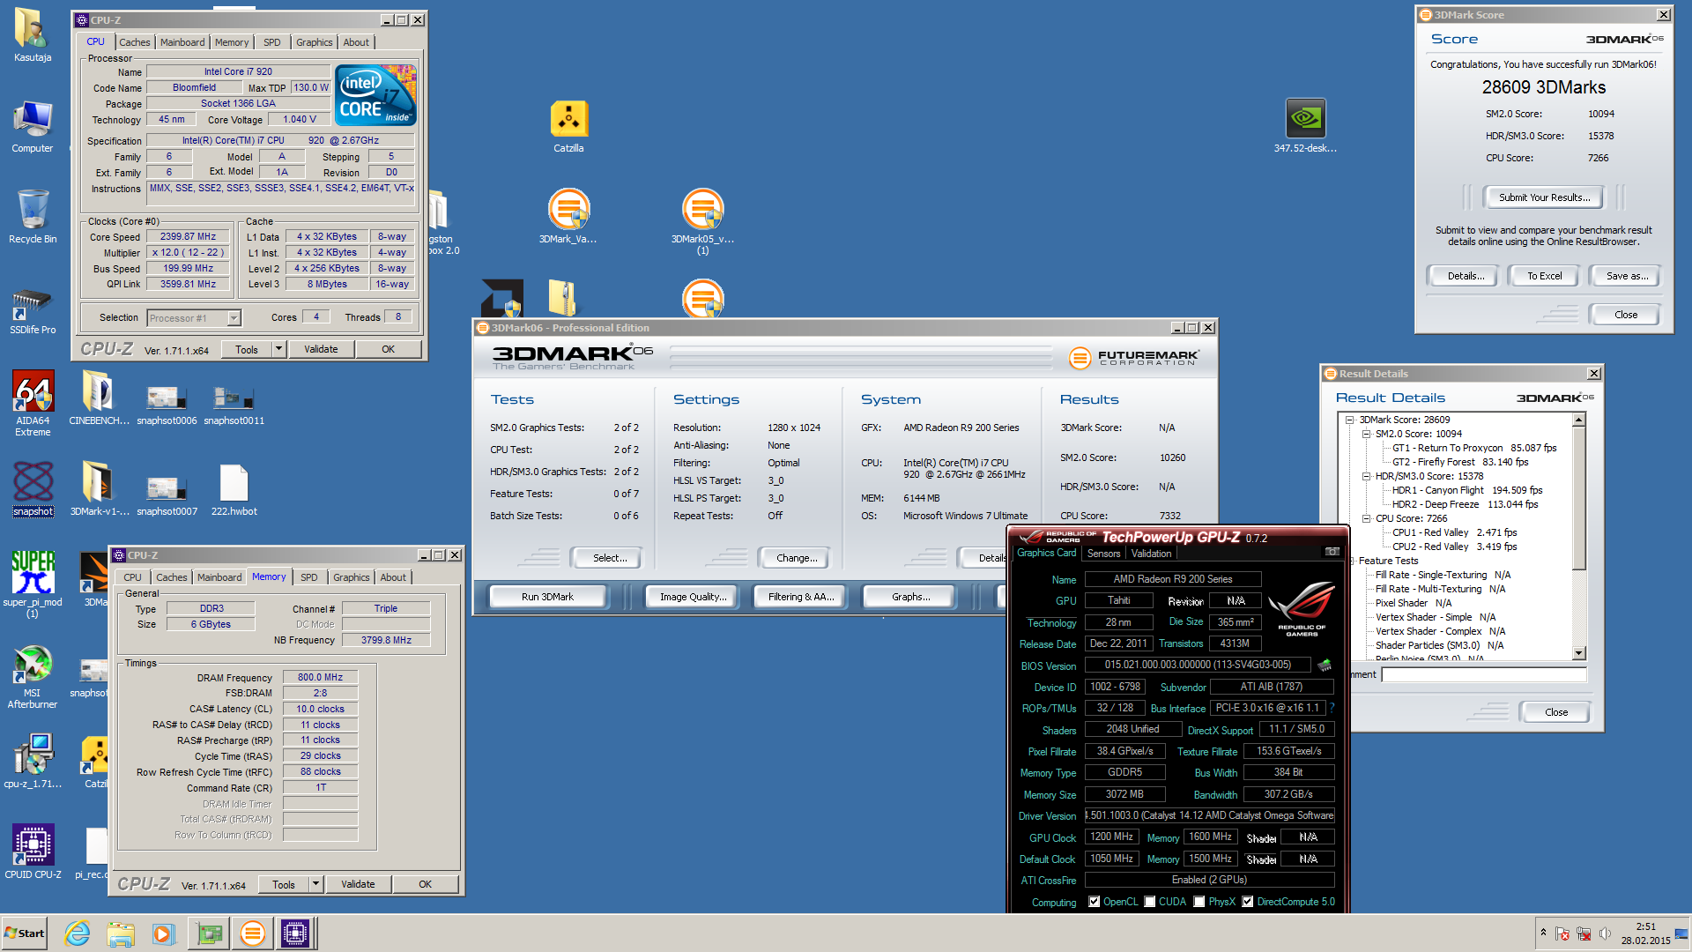Open Mainboard tab in top CPU-Z window
The height and width of the screenshot is (952, 1692).
(x=182, y=42)
